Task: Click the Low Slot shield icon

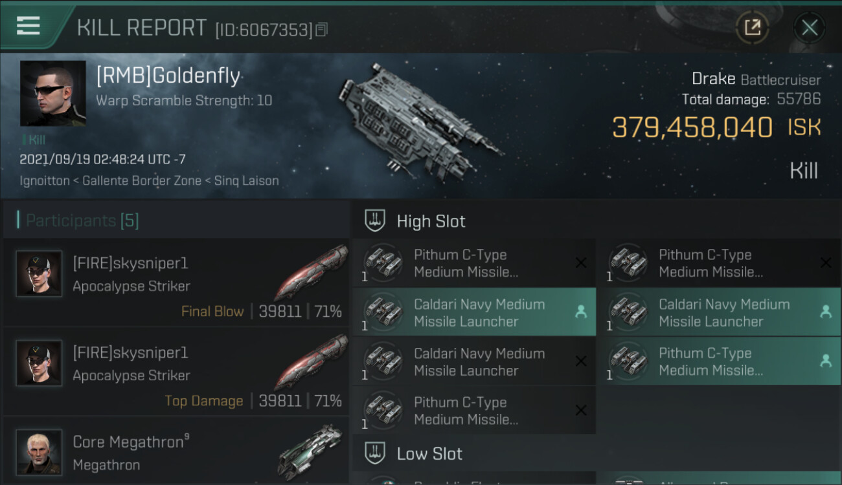Action: point(375,453)
